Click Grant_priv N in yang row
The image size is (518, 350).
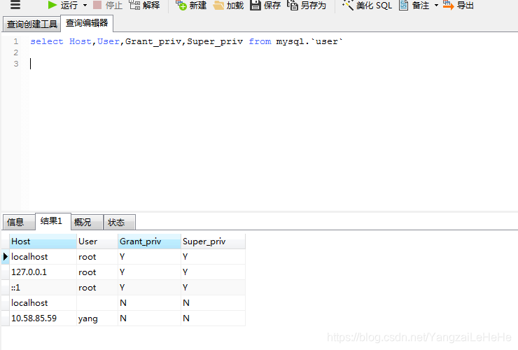click(149, 318)
